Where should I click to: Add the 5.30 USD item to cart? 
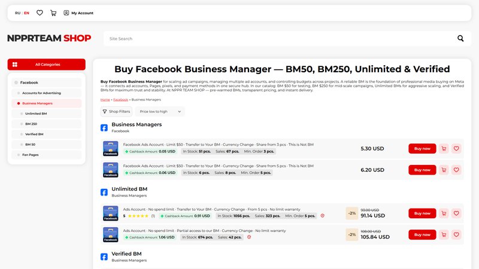(444, 148)
